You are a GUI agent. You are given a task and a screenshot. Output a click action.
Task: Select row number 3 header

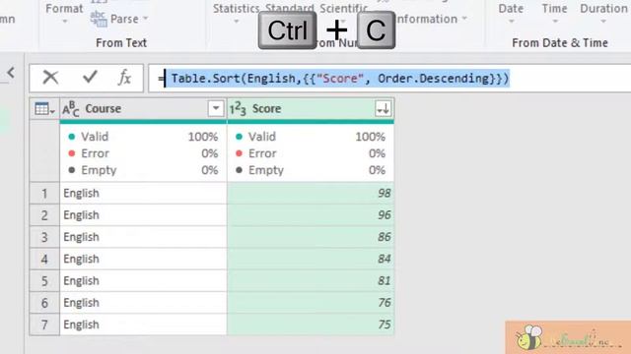44,237
